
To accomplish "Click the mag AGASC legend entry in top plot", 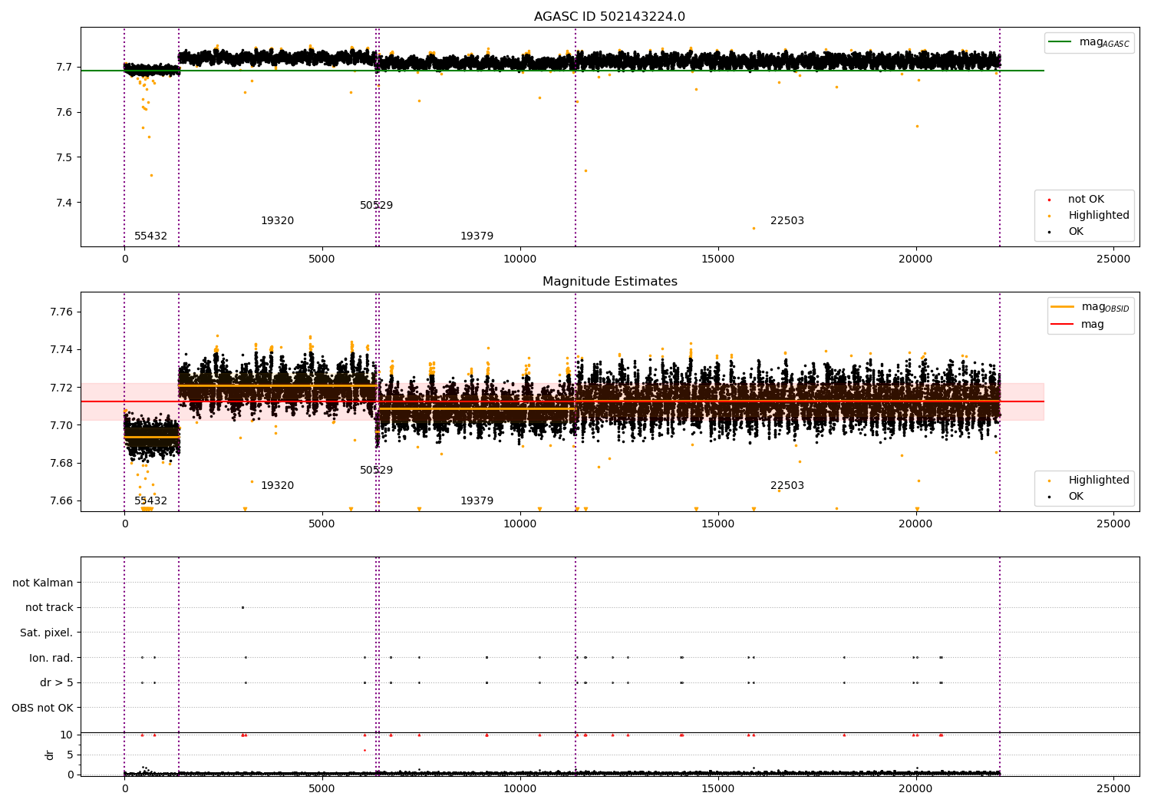I will tap(1090, 42).
